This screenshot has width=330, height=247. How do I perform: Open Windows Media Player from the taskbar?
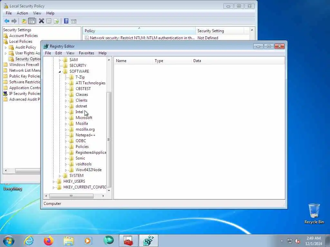pos(88,241)
